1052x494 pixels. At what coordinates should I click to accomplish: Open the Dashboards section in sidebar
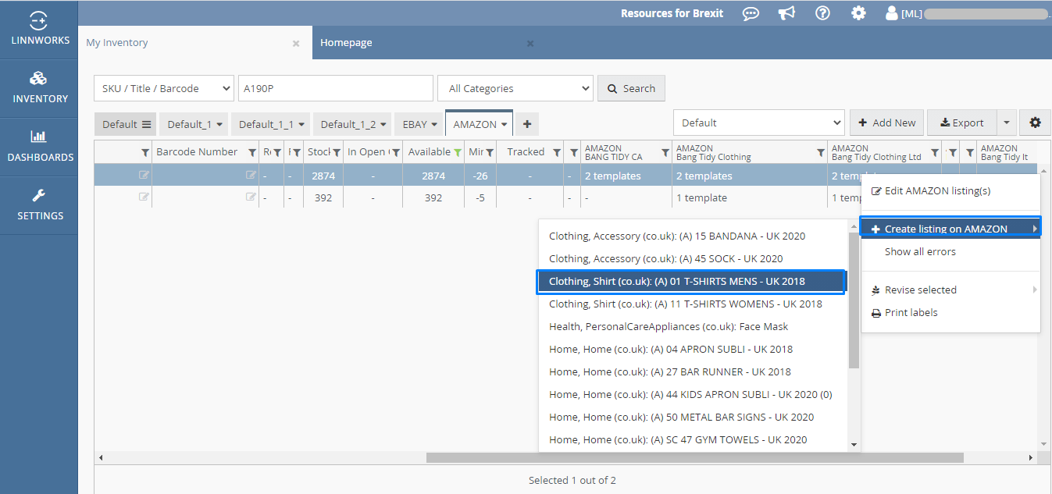click(x=39, y=146)
